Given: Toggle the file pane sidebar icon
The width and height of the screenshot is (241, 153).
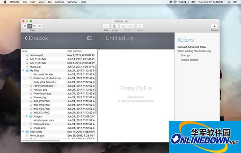Looking at the screenshot, I should pyautogui.click(x=90, y=38).
